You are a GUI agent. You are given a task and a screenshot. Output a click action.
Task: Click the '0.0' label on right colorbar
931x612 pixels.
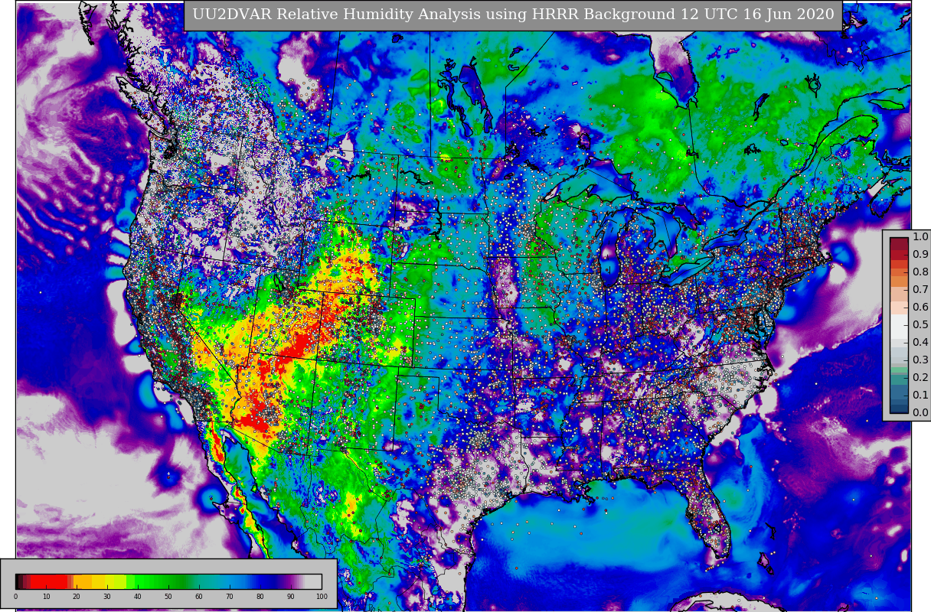pyautogui.click(x=920, y=412)
